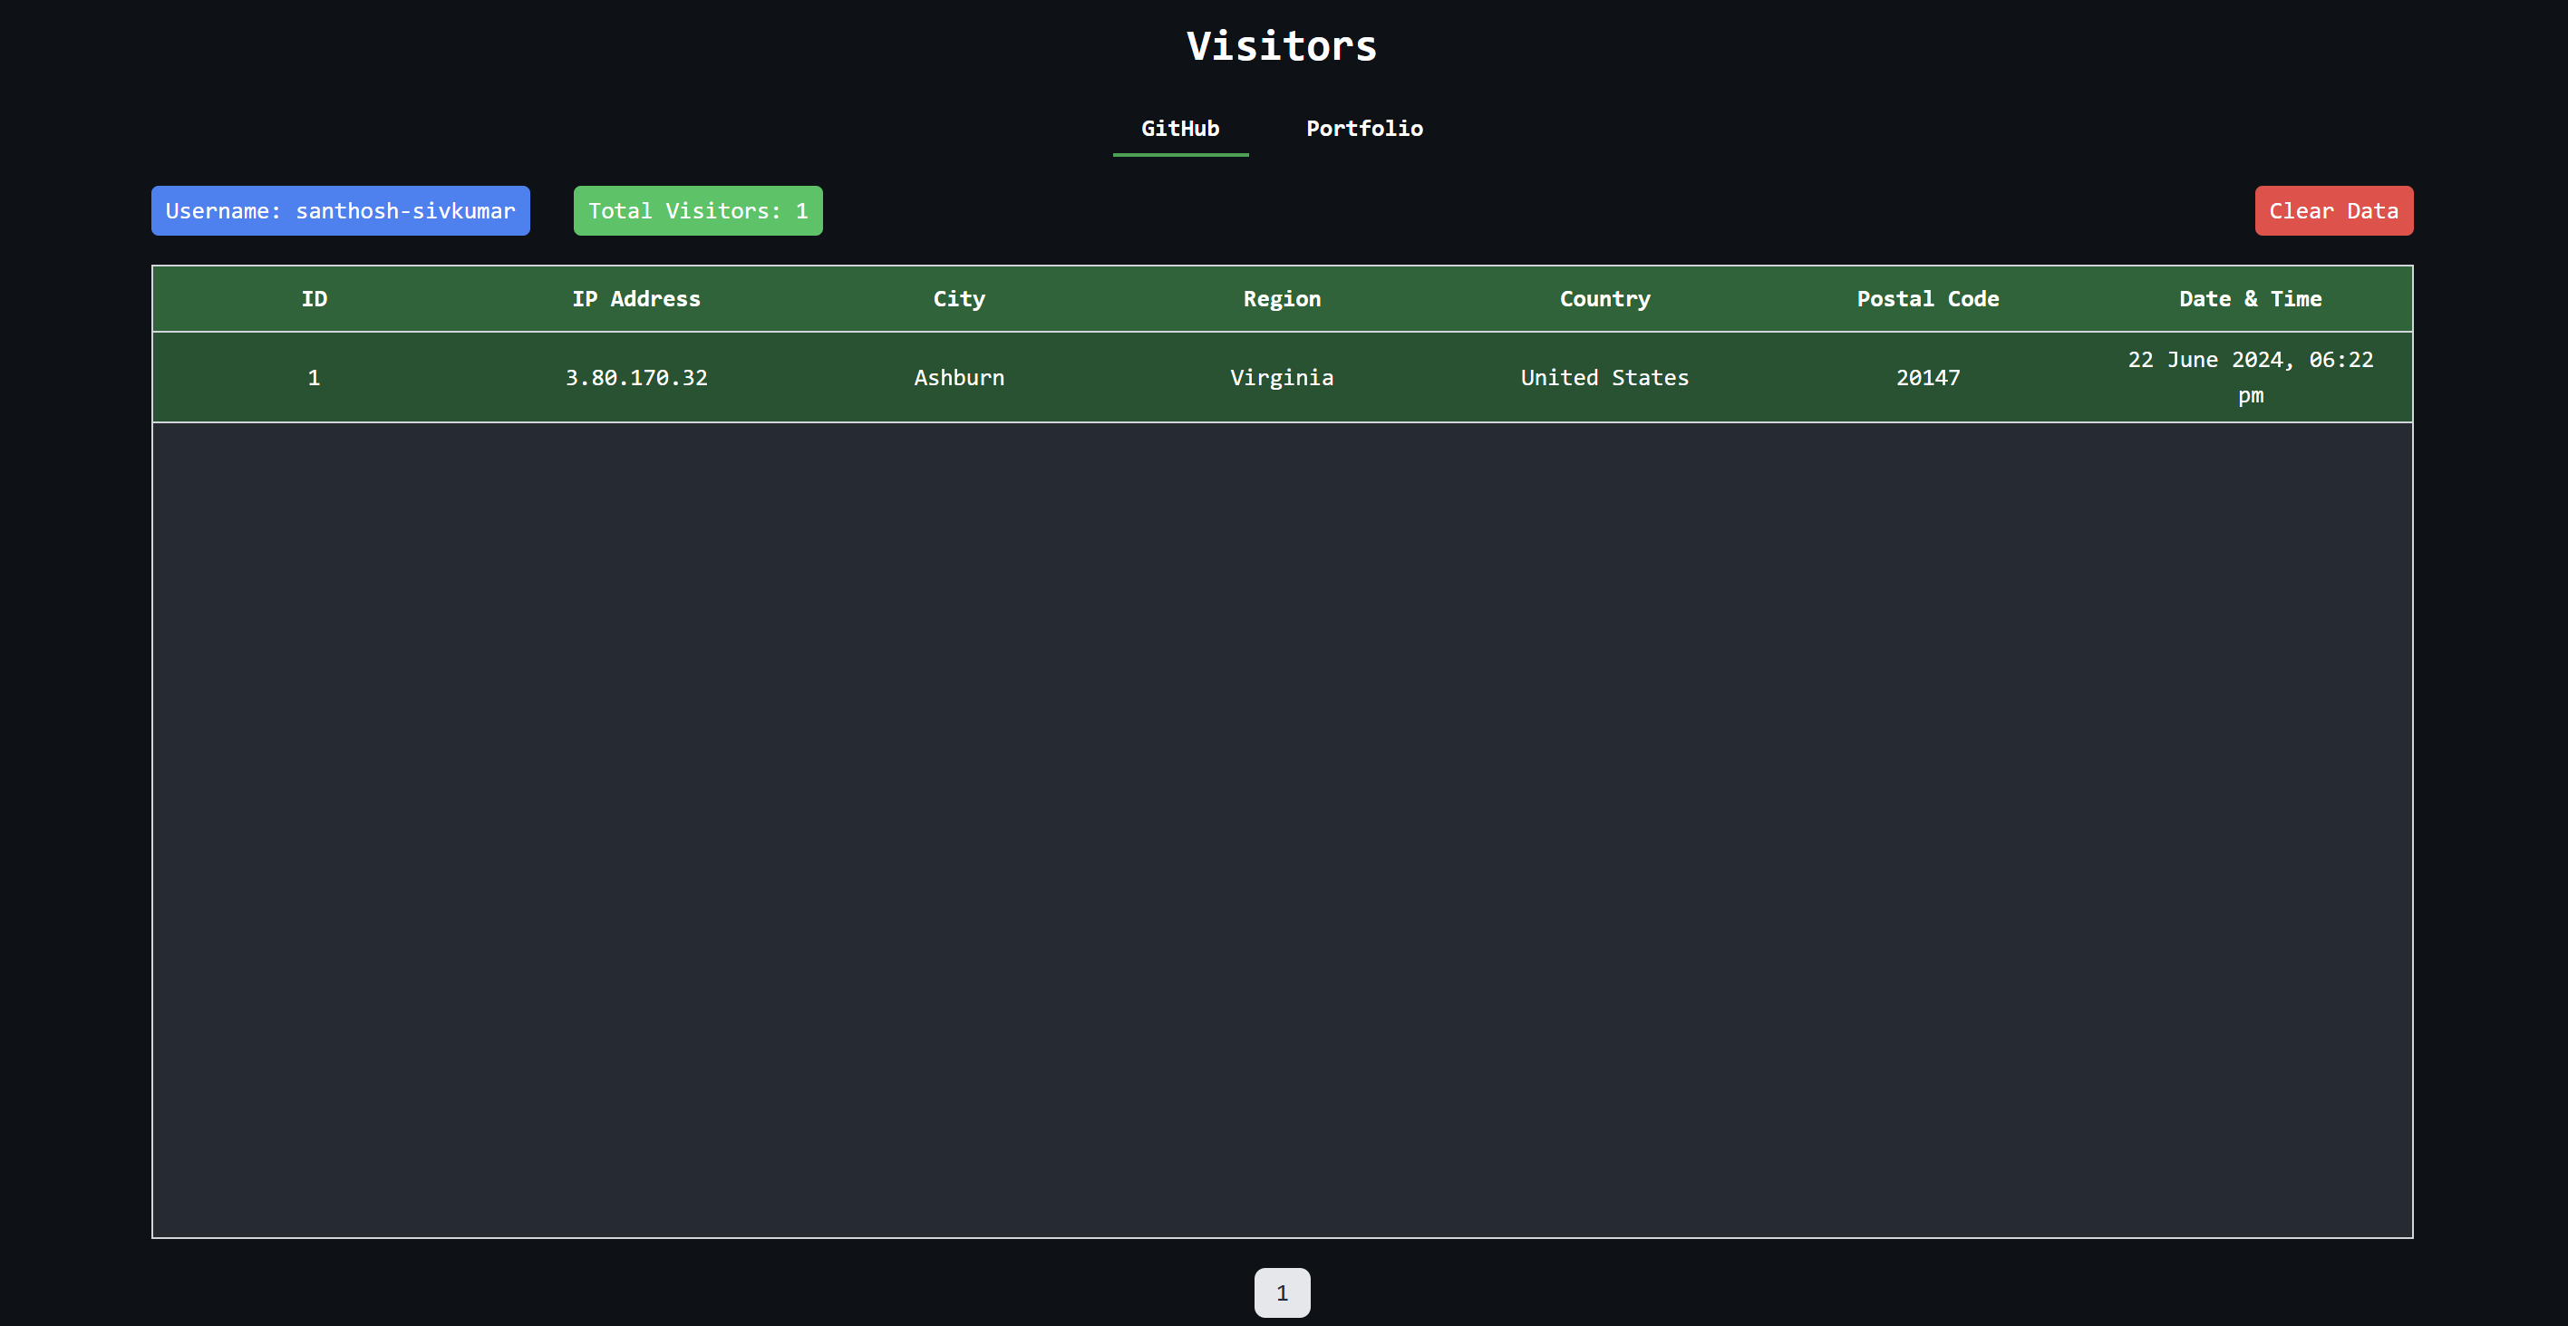Select the Username santhosh-sivkumar badge
The image size is (2568, 1326).
tap(340, 210)
